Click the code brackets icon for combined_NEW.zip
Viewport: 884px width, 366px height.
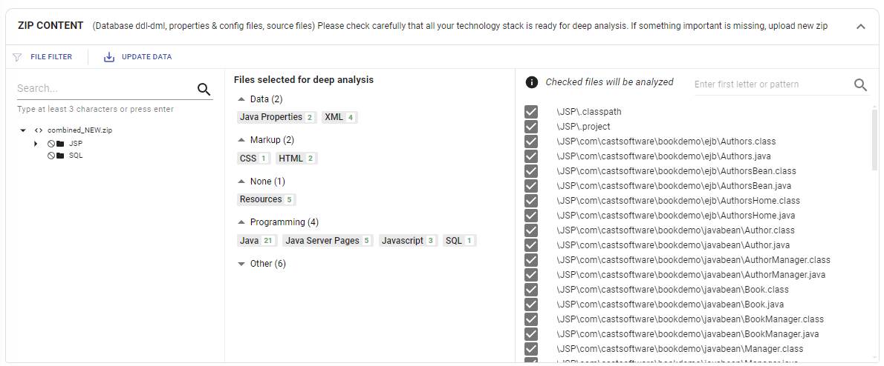39,130
